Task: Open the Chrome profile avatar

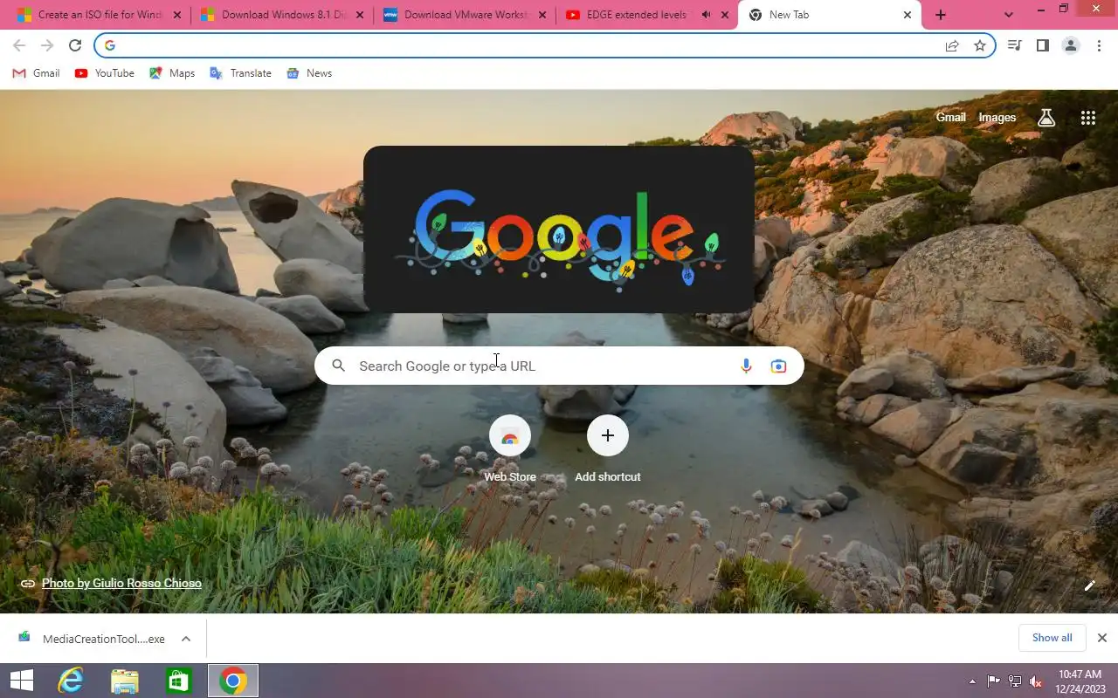Action: click(x=1070, y=45)
